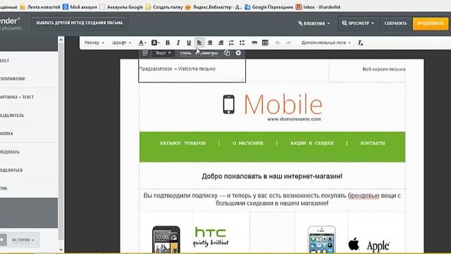
Task: Select the HTC phone image
Action: pos(166,240)
